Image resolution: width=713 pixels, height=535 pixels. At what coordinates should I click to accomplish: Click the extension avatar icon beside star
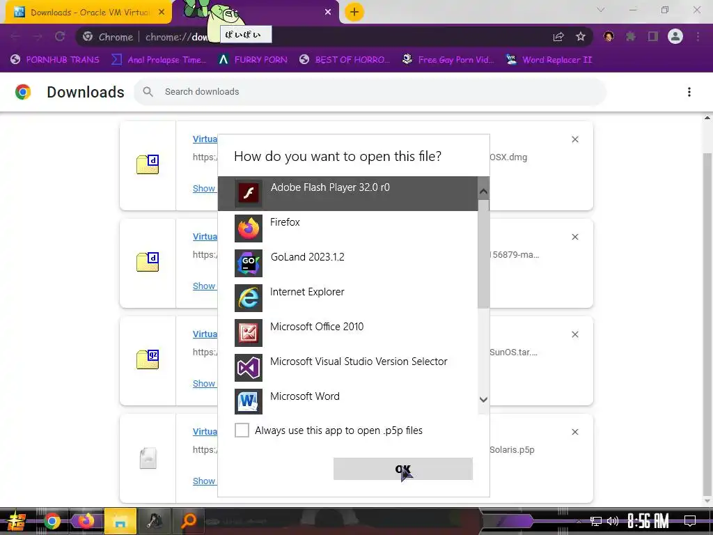(609, 36)
